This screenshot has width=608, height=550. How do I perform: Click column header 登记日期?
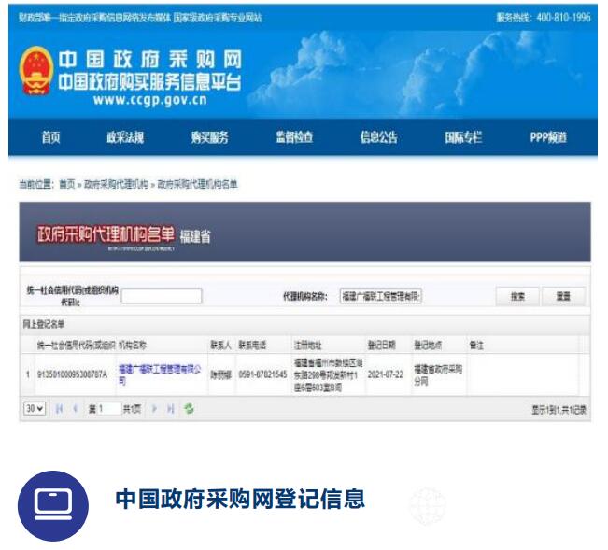coord(382,345)
